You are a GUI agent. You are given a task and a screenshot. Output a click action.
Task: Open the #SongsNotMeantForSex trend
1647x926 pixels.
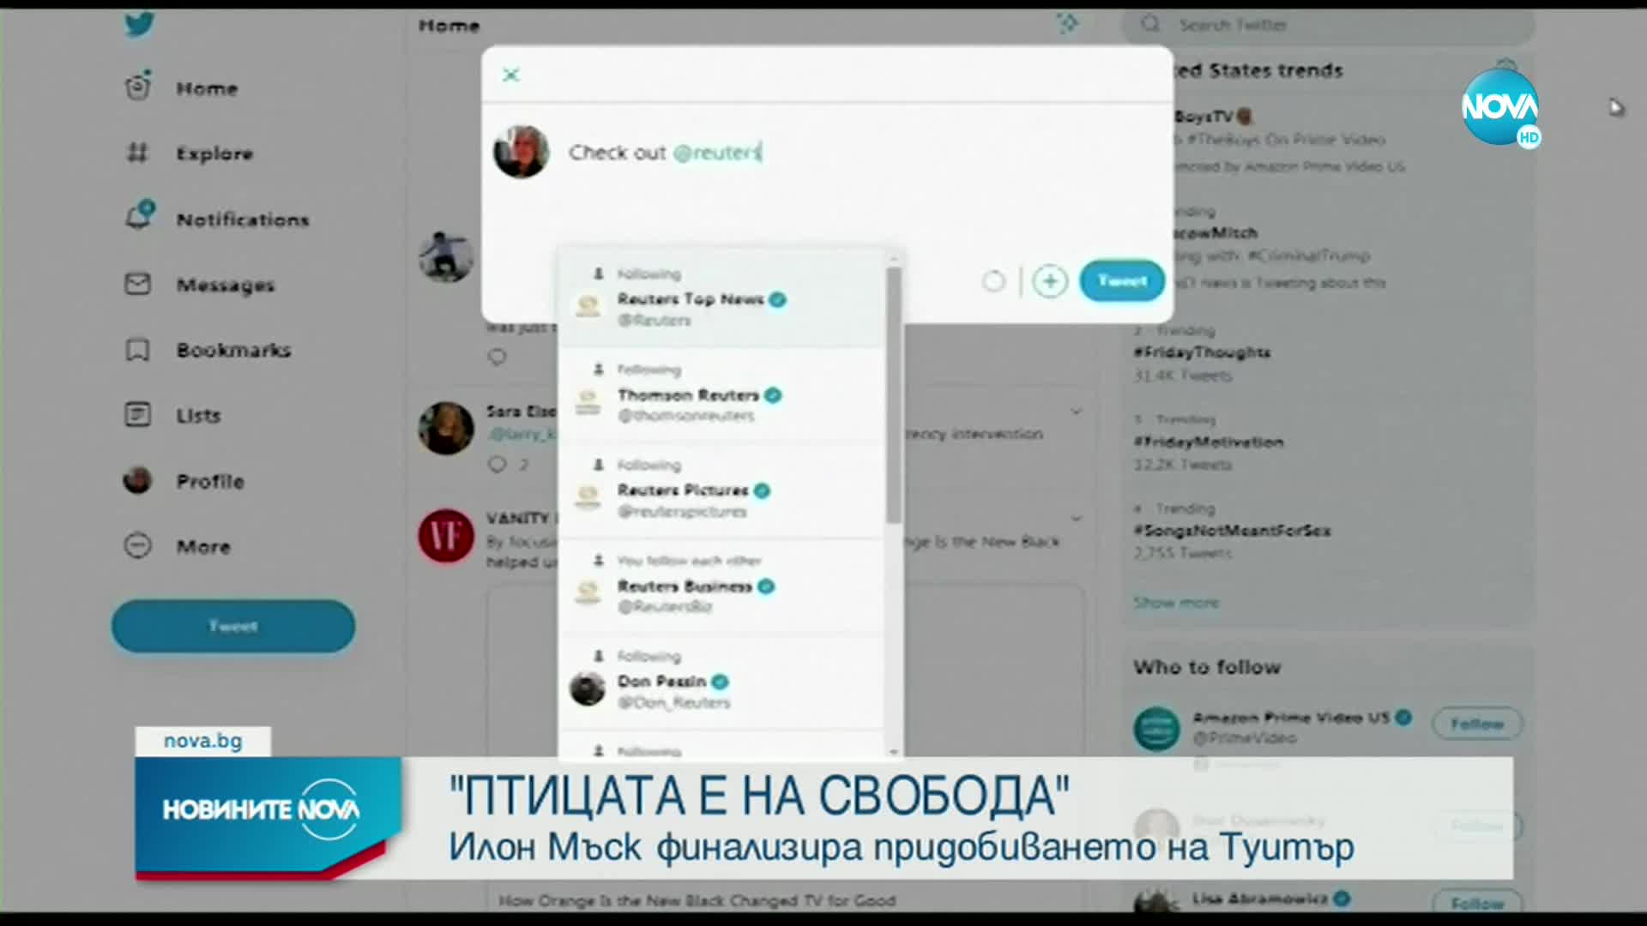[1232, 531]
